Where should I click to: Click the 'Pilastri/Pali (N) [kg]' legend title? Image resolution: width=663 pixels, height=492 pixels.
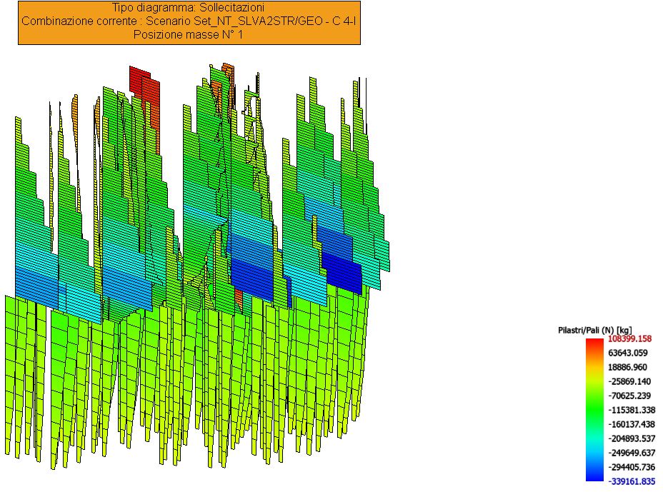[595, 330]
